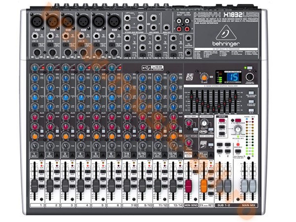Click channel 1 gain knob
This screenshot has width=296, height=222.
click(x=37, y=52)
